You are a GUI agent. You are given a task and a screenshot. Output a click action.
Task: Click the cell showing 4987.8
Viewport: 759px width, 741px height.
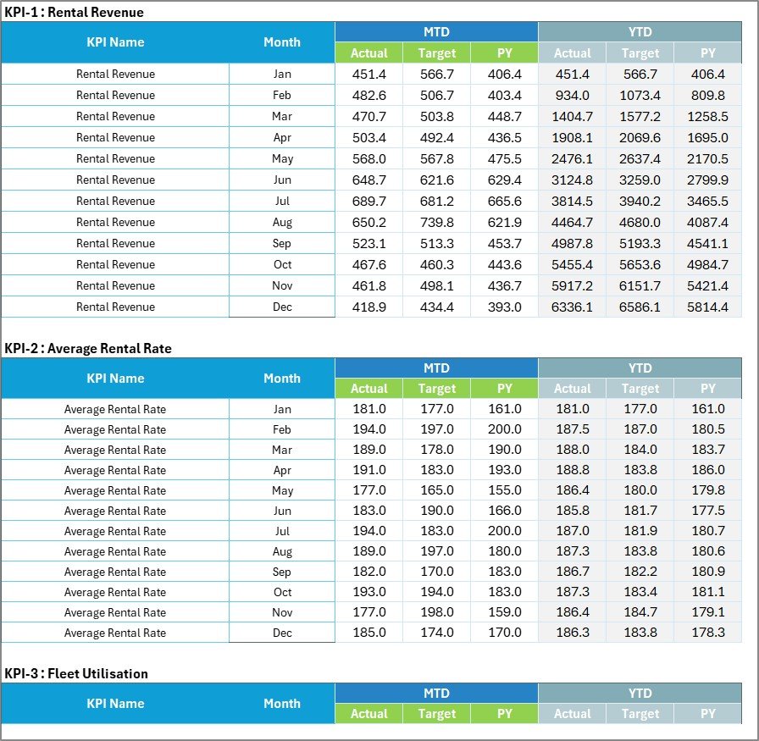click(572, 243)
